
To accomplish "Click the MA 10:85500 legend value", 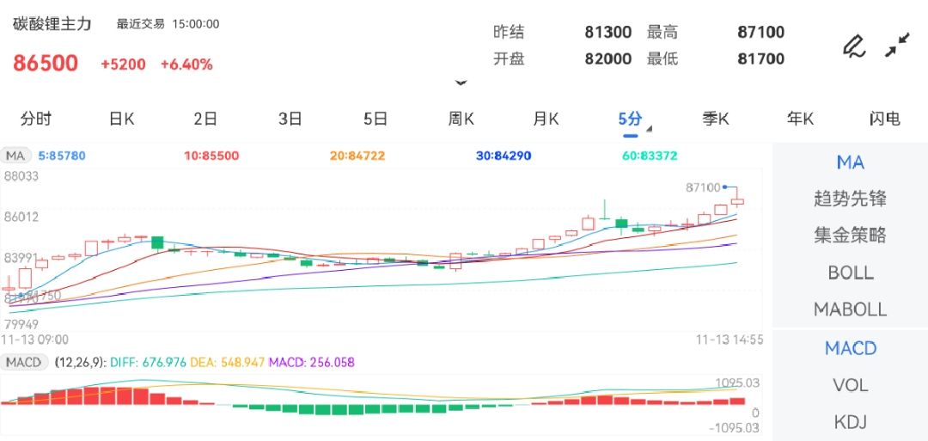I will (x=211, y=156).
